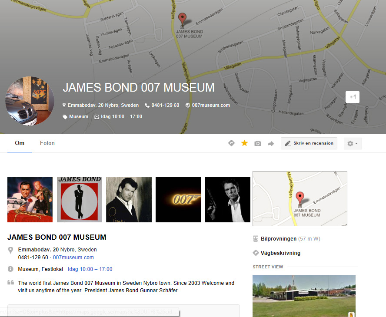Click the globe icon before 007museum.com
Viewport: 386px width, 317px height.
click(188, 105)
